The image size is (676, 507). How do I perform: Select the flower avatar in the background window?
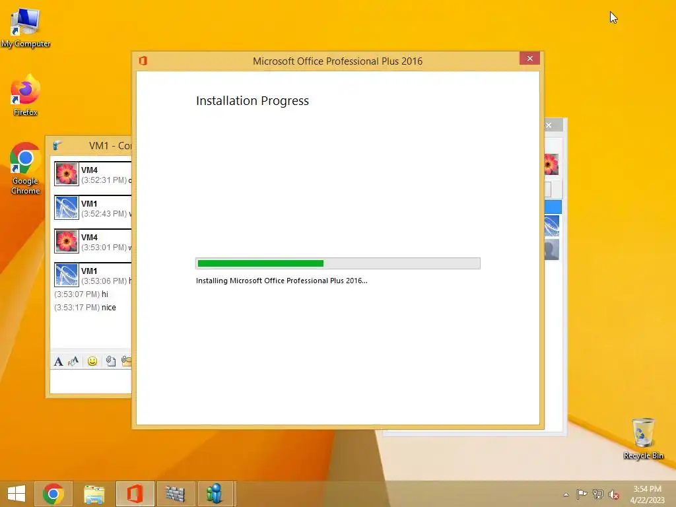[551, 164]
